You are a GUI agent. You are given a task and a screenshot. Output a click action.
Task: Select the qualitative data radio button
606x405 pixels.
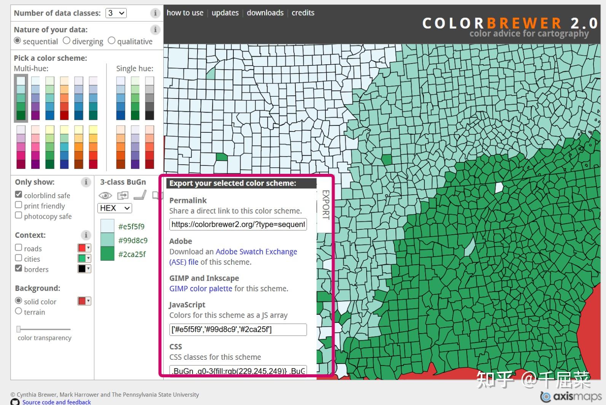[x=112, y=40]
